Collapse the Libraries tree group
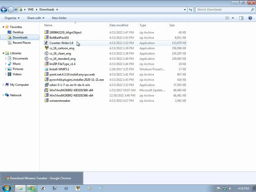The image size is (256, 192). (3, 53)
